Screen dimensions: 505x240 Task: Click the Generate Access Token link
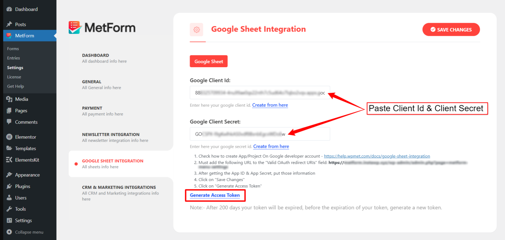point(215,195)
